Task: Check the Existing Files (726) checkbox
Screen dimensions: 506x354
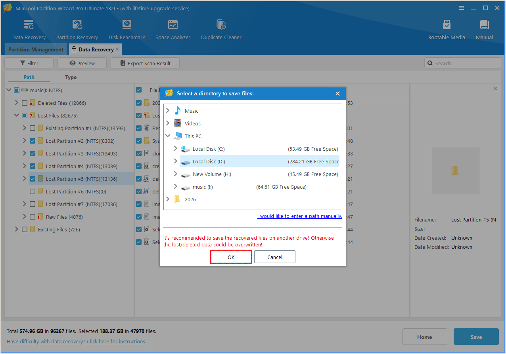Action: (25, 229)
